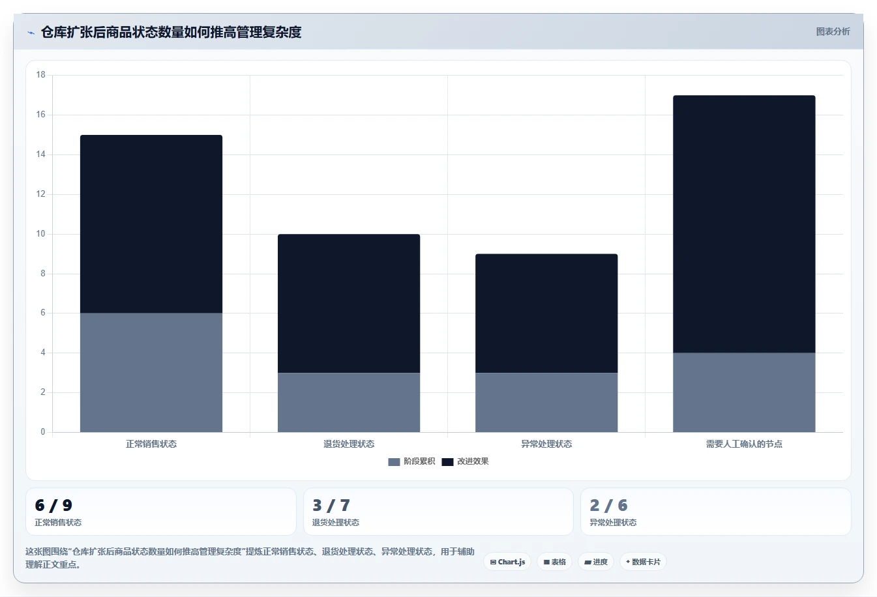Click the 异常处理状态 x-axis label
877x597 pixels.
pos(546,444)
